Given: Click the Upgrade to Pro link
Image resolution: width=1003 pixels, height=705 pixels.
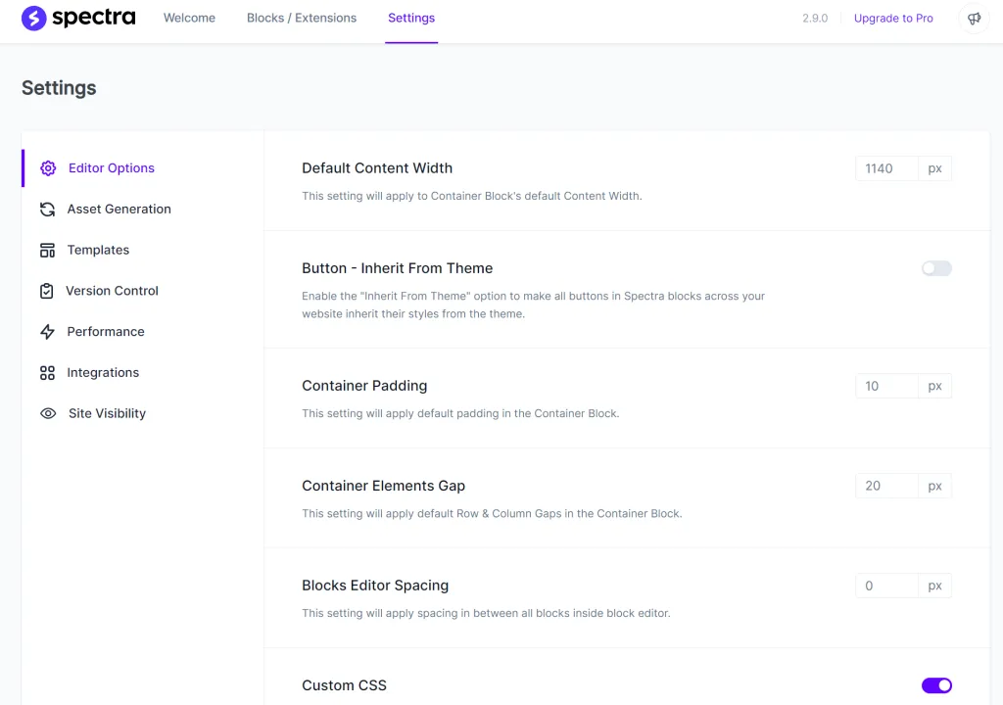Looking at the screenshot, I should coord(893,19).
